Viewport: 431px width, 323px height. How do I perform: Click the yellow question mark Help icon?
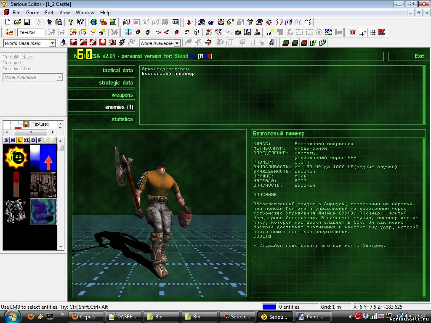(x=71, y=22)
